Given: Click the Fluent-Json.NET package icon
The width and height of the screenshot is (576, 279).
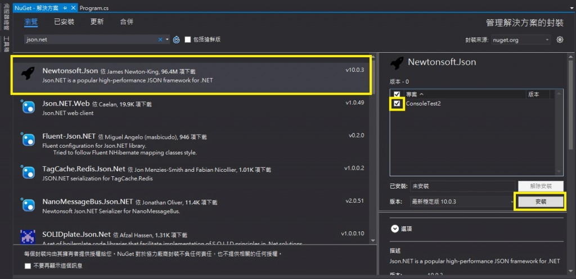Looking at the screenshot, I should tap(28, 139).
